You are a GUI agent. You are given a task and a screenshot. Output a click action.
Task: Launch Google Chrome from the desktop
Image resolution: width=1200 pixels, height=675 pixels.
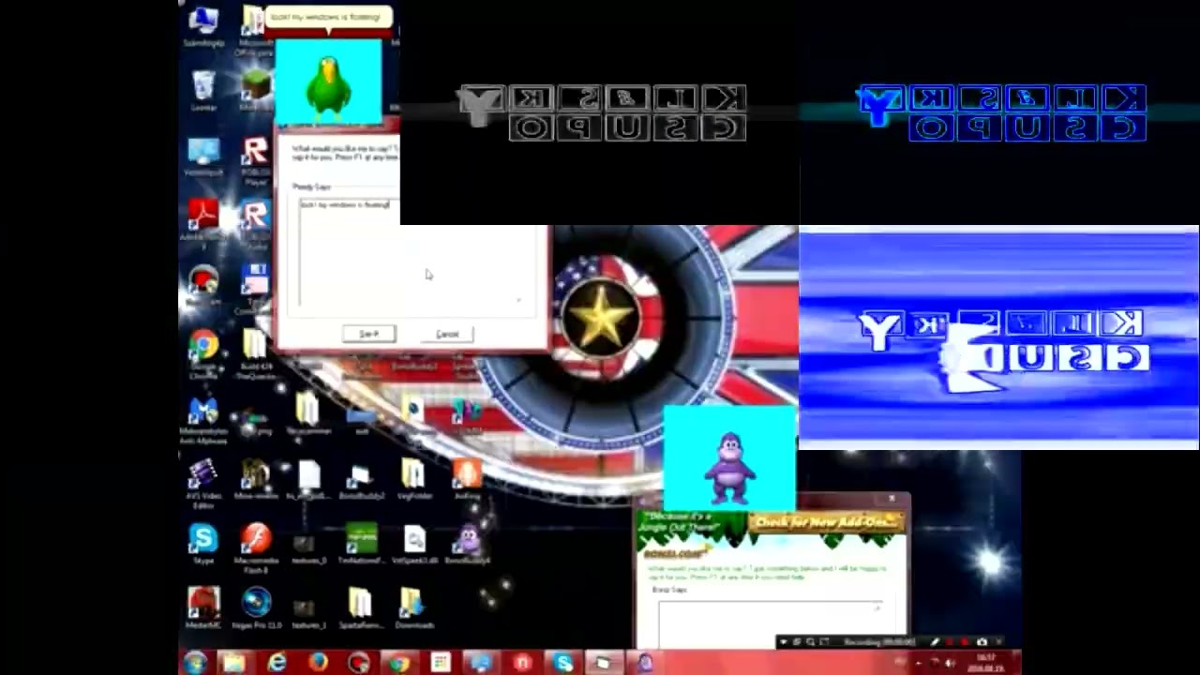point(203,352)
